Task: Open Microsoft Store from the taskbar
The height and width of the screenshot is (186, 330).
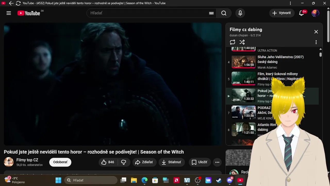Action: click(x=155, y=180)
